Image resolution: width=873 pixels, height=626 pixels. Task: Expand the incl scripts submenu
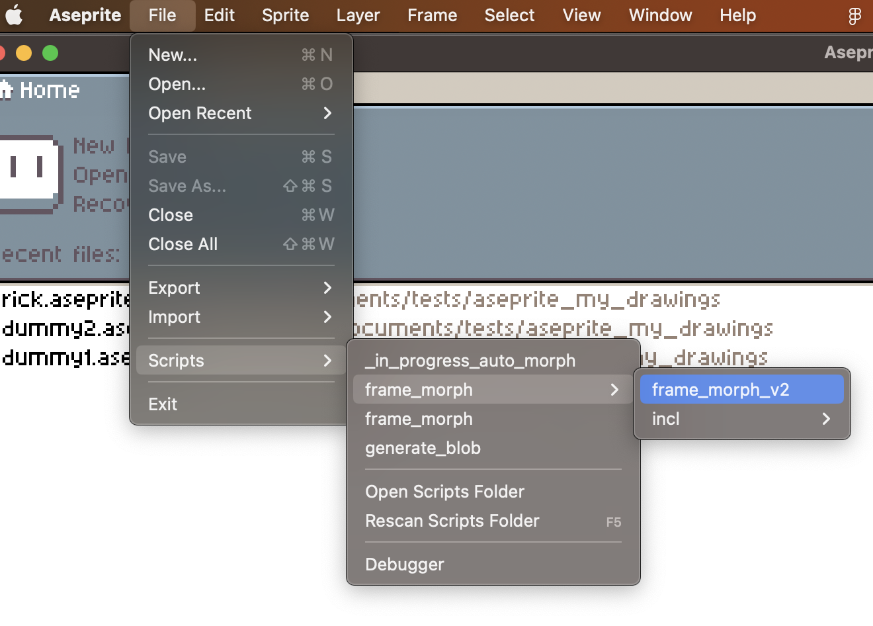[x=665, y=418]
